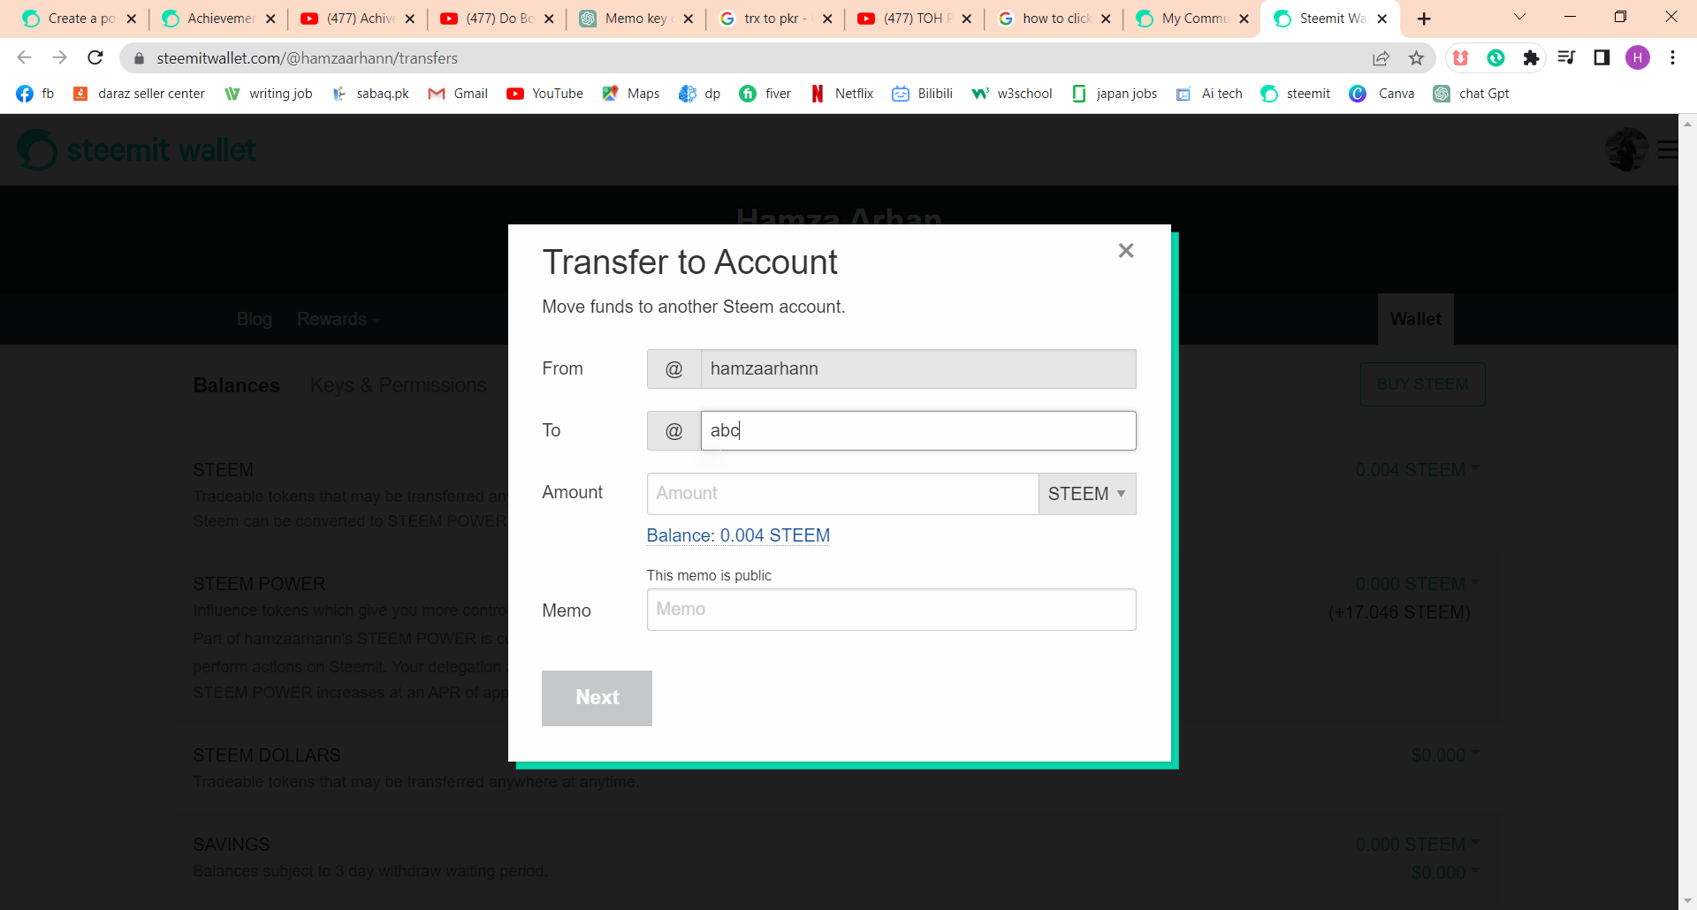Screen dimensions: 1697x910
Task: Switch to the how to click Google tab
Action: [x=1046, y=19]
